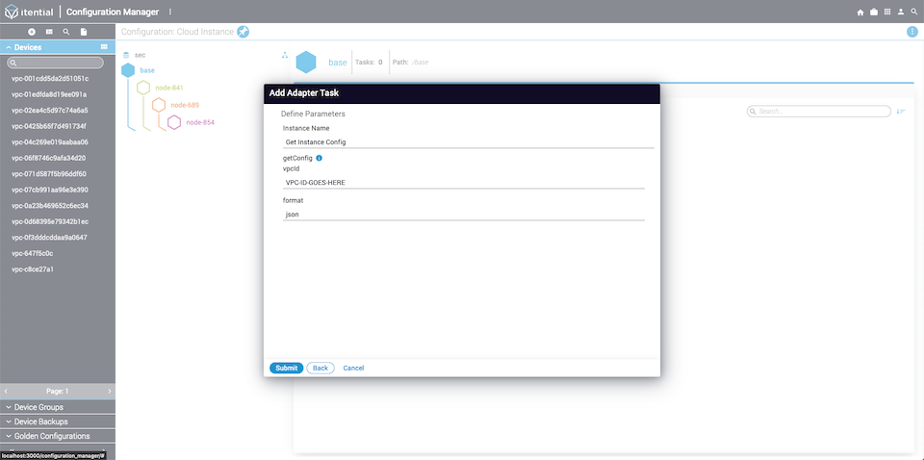Screen dimensions: 924x460
Task: Click the Back button in dialog
Action: tap(321, 369)
